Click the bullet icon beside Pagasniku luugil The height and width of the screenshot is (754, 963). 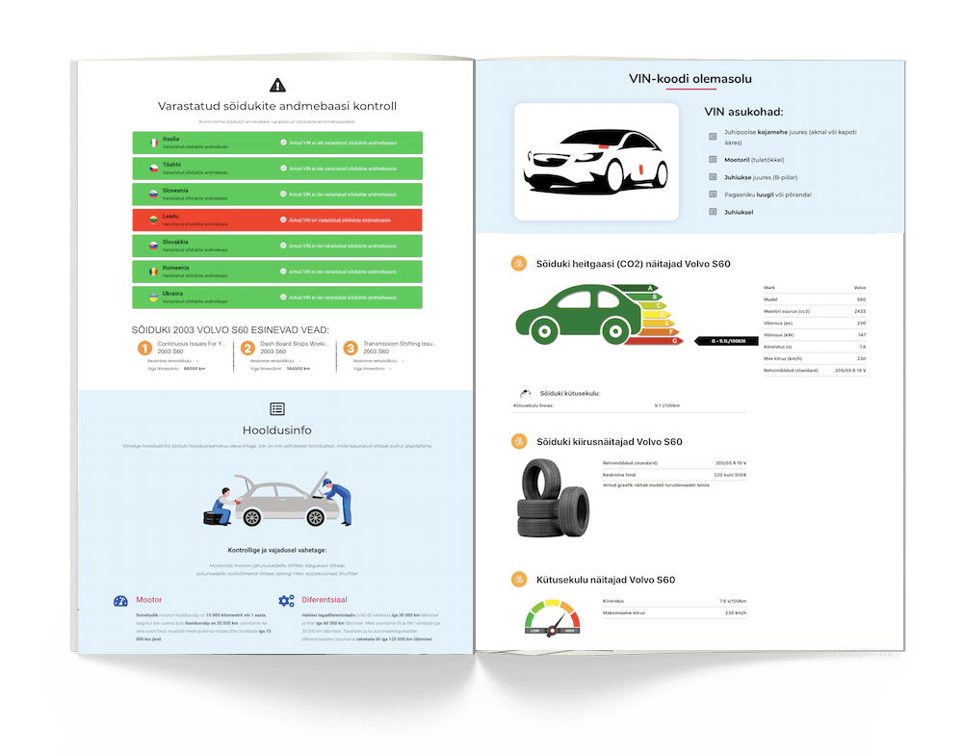(713, 195)
